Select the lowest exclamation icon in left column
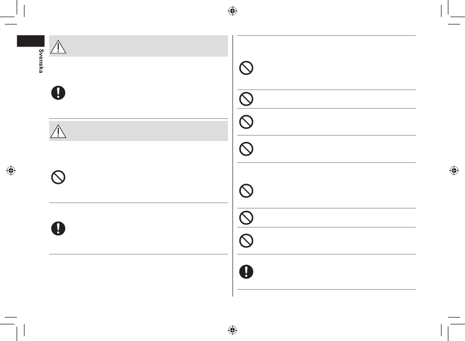This screenshot has width=465, height=341. (58, 228)
